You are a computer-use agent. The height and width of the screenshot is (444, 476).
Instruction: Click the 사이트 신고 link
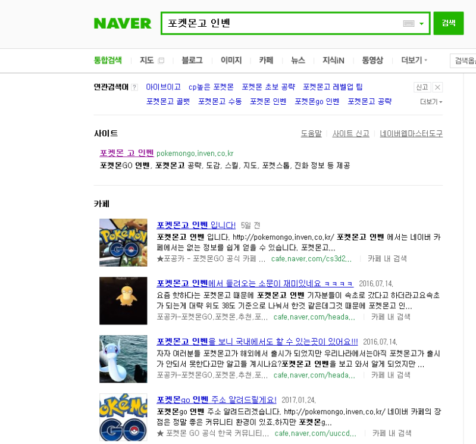(x=351, y=134)
